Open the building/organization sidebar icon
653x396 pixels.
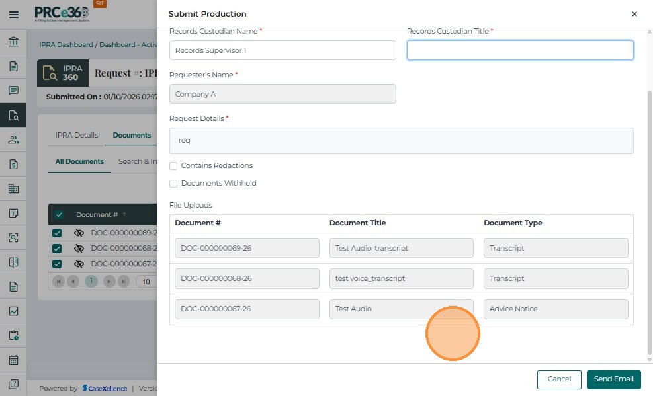click(13, 188)
